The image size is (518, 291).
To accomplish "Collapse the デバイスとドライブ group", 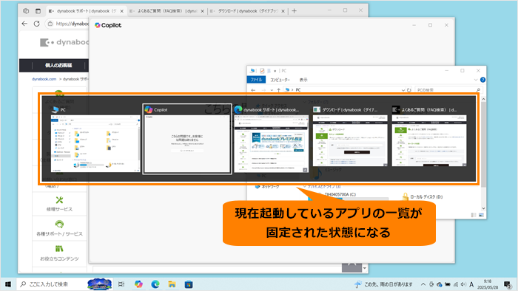I will click(x=305, y=187).
